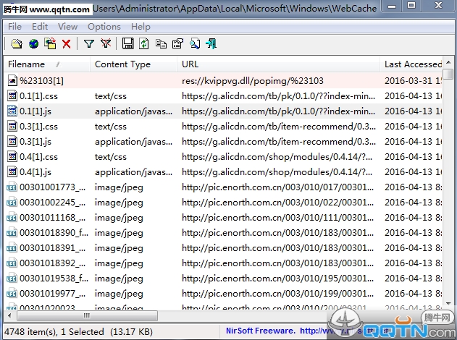
Task: Select the 0.4[1].js file row
Action: [x=223, y=171]
